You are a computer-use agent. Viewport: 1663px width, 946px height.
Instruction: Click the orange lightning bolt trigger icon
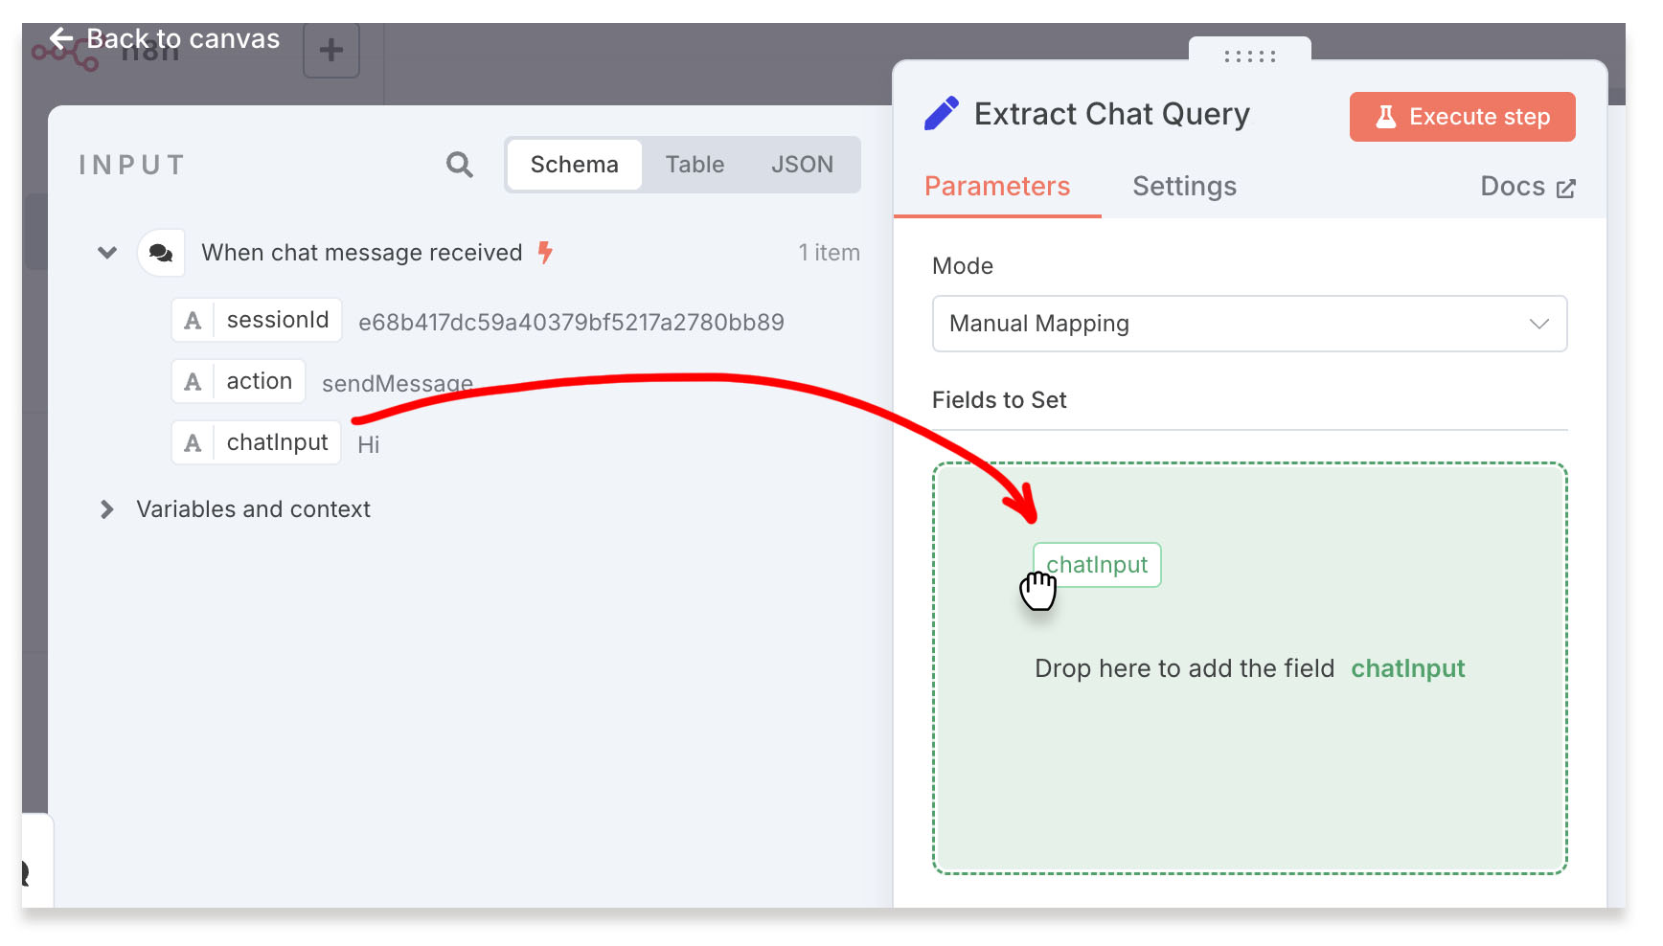coord(545,253)
